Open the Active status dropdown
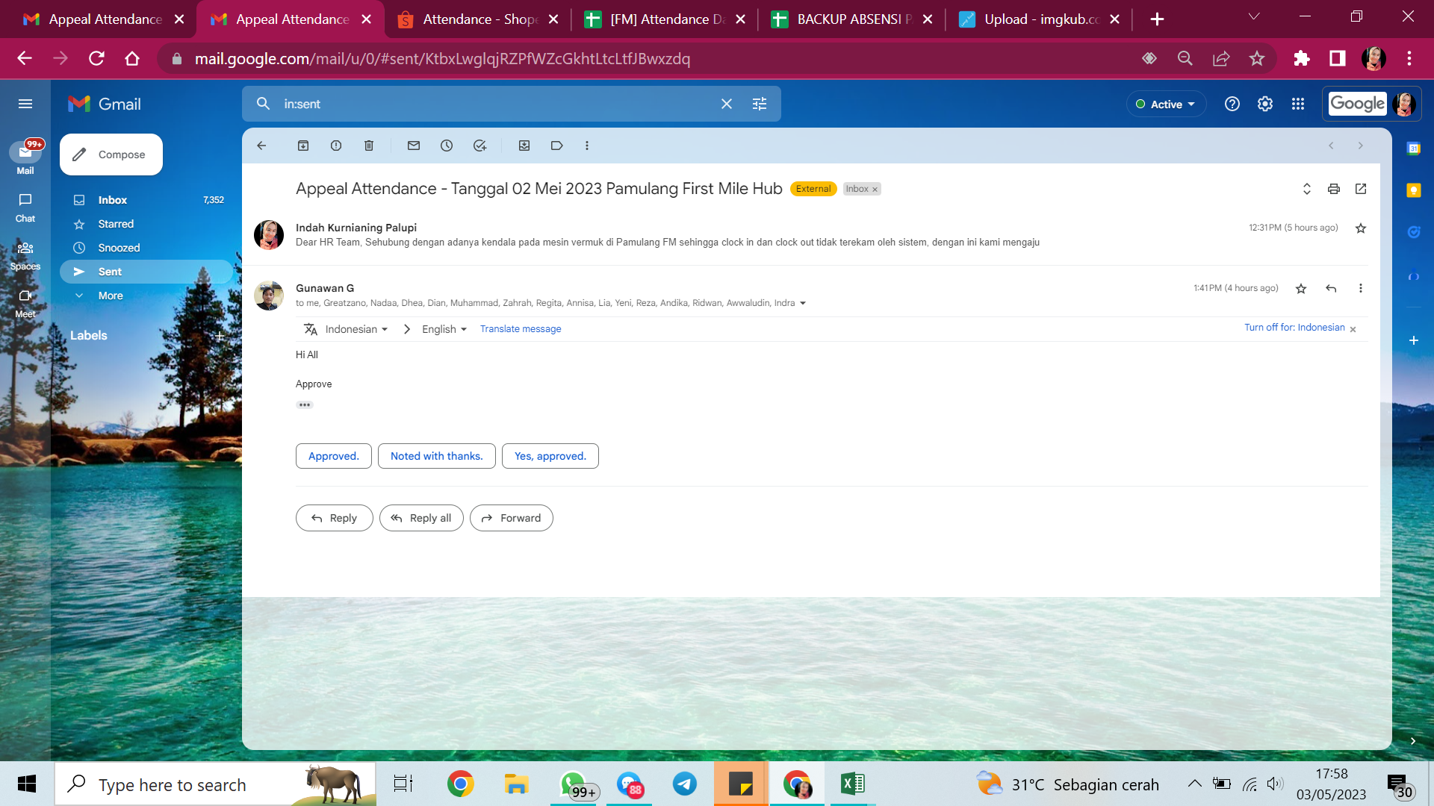The image size is (1434, 806). coord(1166,104)
